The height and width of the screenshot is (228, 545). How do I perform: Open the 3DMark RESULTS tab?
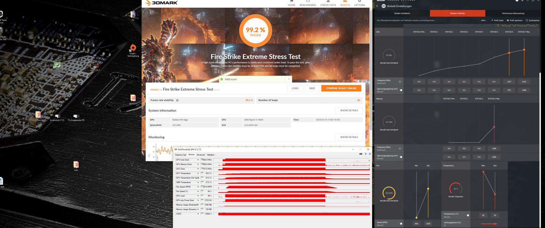(345, 3)
